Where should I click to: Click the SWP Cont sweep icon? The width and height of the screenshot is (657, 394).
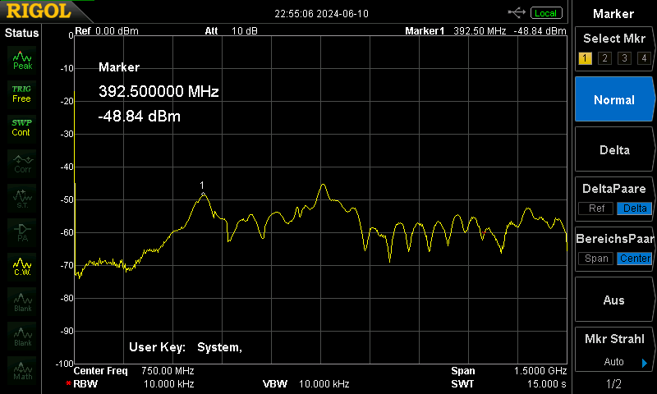[22, 128]
